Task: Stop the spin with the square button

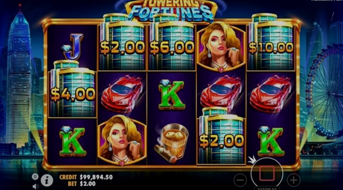Action: (x=267, y=173)
